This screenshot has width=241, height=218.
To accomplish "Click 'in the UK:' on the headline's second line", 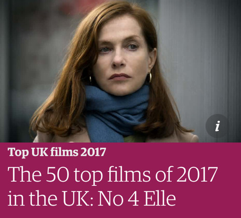I will click(x=51, y=198).
